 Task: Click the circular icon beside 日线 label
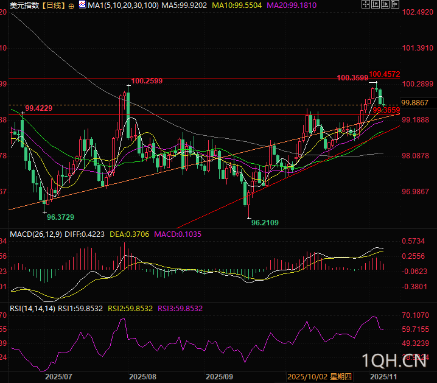pos(72,5)
